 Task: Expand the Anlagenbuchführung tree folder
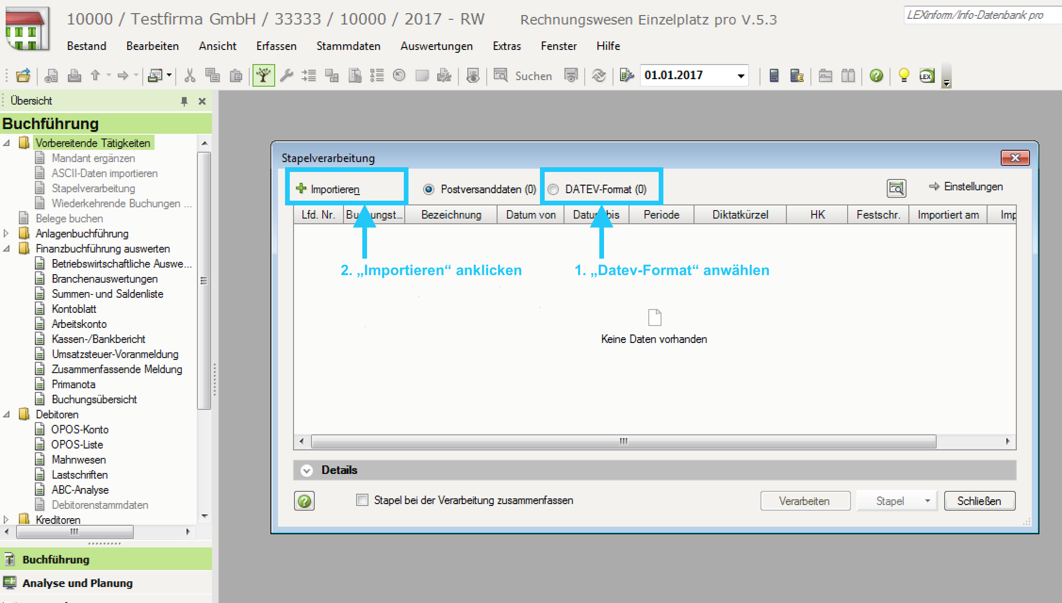coord(6,233)
